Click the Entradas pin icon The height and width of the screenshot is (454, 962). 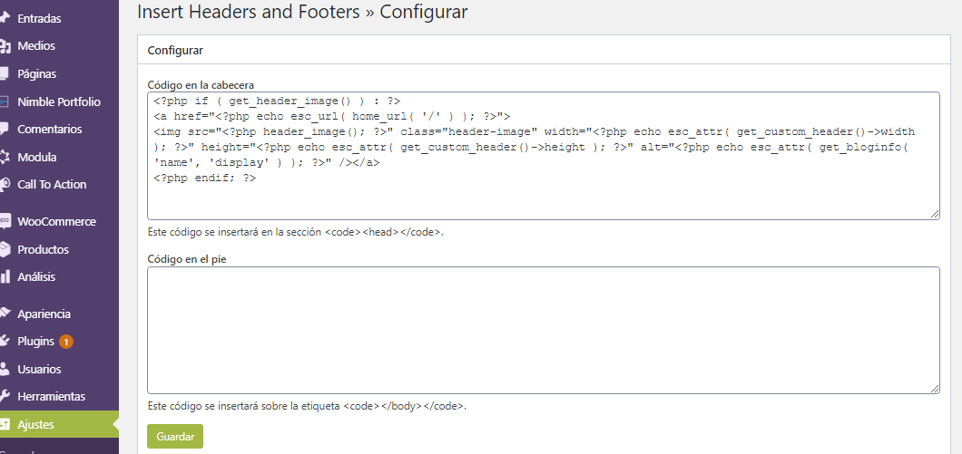coord(5,18)
